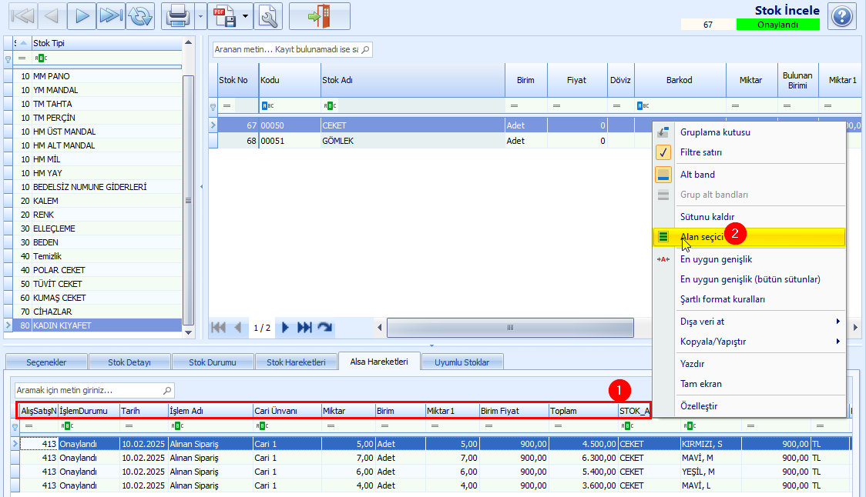Screen dimensions: 866x497
Task: Select Alsa Hareketleri tab
Action: (x=379, y=362)
